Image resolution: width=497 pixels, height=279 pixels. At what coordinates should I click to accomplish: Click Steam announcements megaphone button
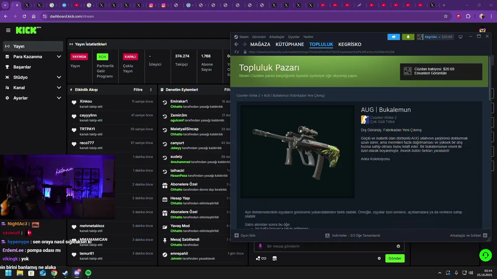(x=394, y=37)
